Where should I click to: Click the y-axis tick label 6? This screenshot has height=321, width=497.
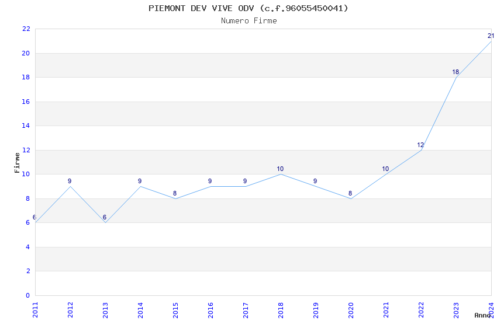tap(28, 222)
